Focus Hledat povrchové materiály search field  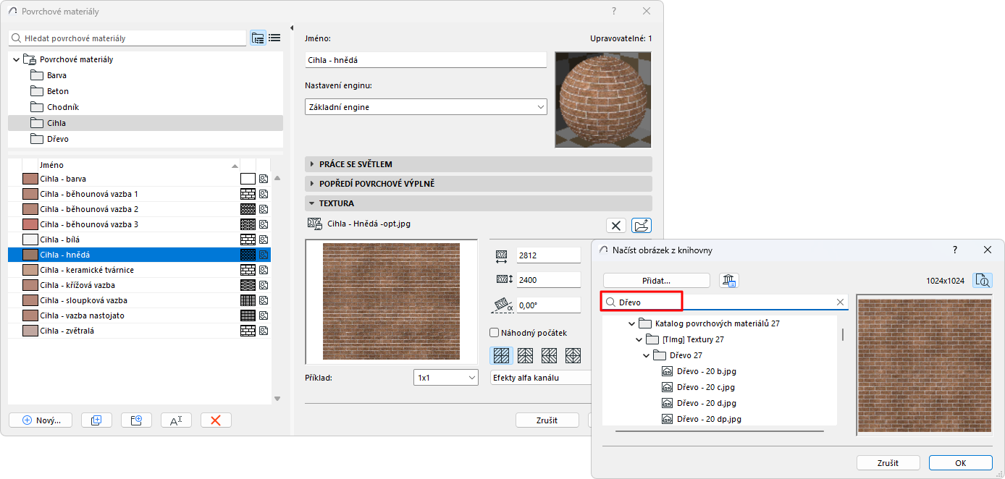[x=128, y=38]
